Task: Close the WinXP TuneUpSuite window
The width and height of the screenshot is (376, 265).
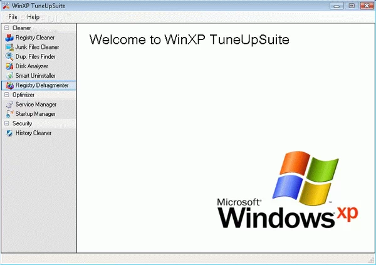Action: [x=367, y=6]
